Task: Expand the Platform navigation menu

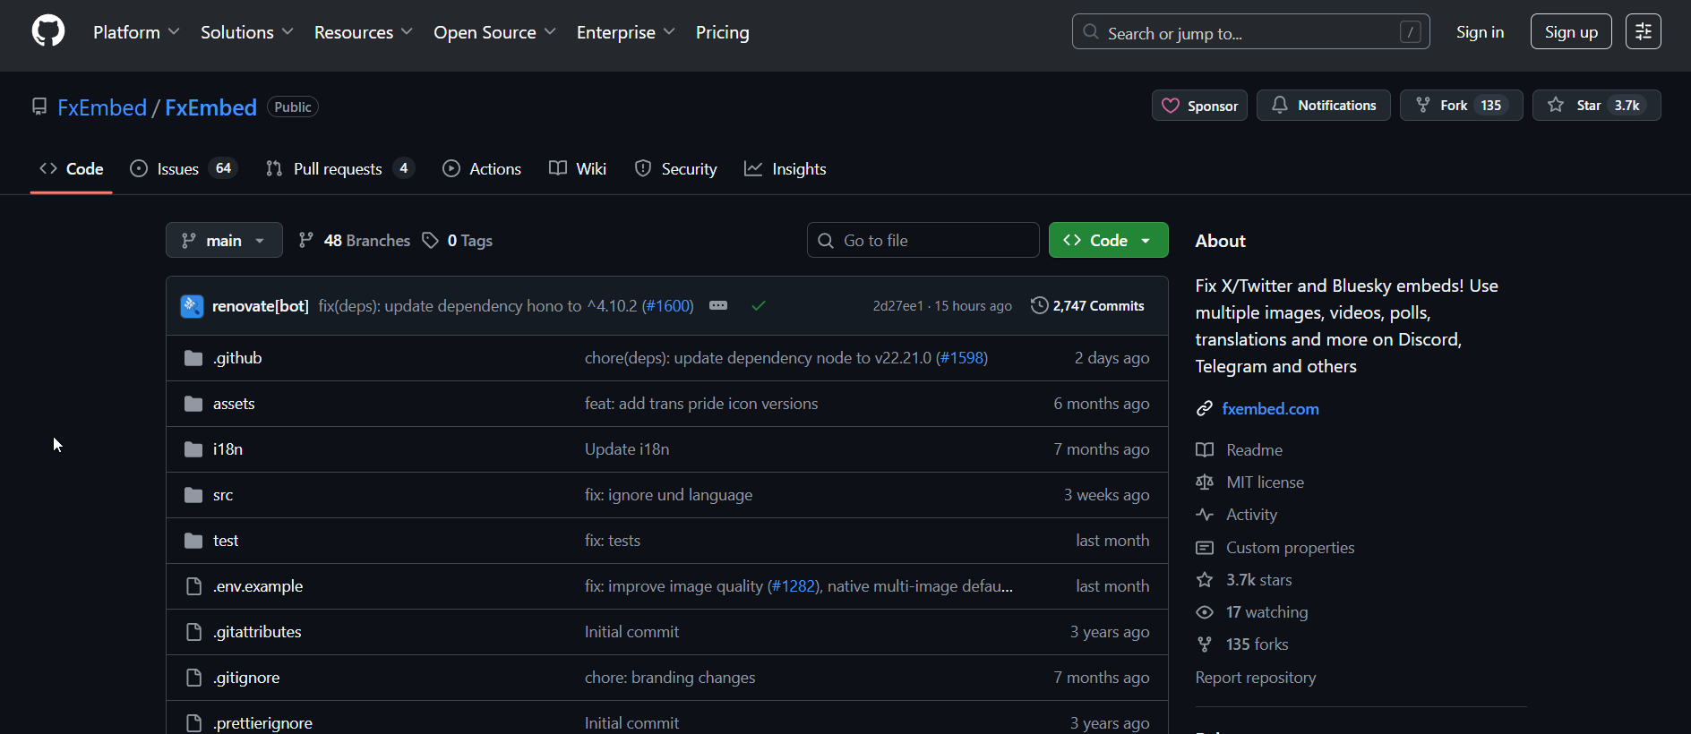Action: pyautogui.click(x=136, y=32)
